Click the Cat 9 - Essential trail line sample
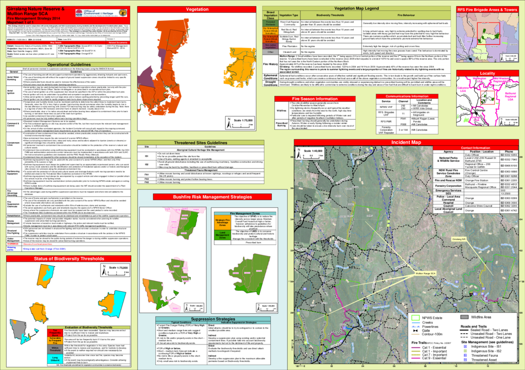This screenshot has height=370, width=525. [x=415, y=358]
